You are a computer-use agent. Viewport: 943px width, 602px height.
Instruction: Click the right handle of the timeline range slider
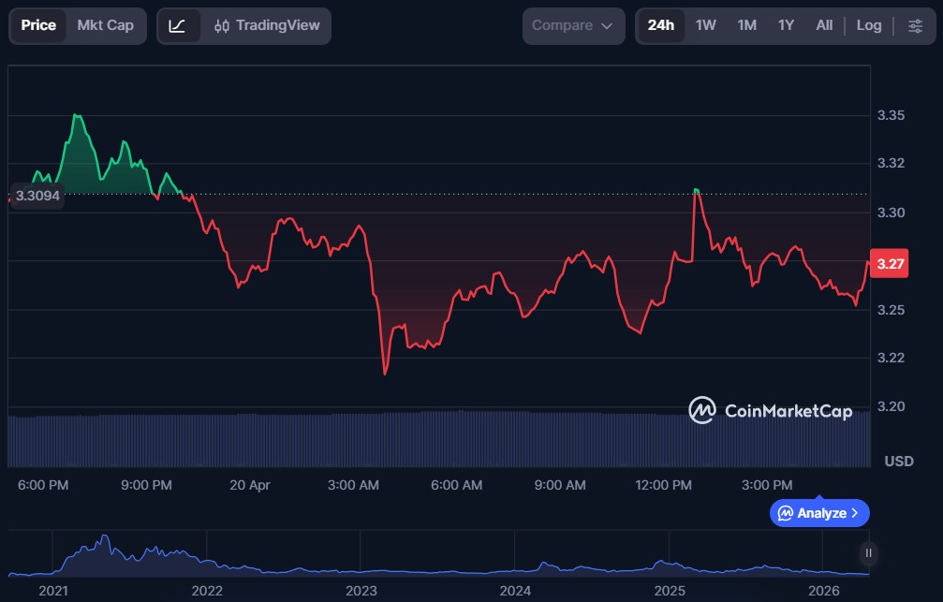[x=869, y=553]
